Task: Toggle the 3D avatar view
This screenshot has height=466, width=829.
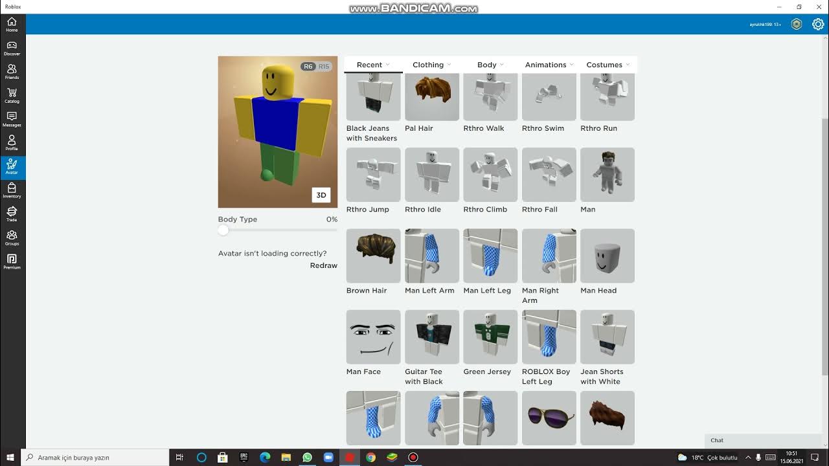Action: tap(321, 195)
